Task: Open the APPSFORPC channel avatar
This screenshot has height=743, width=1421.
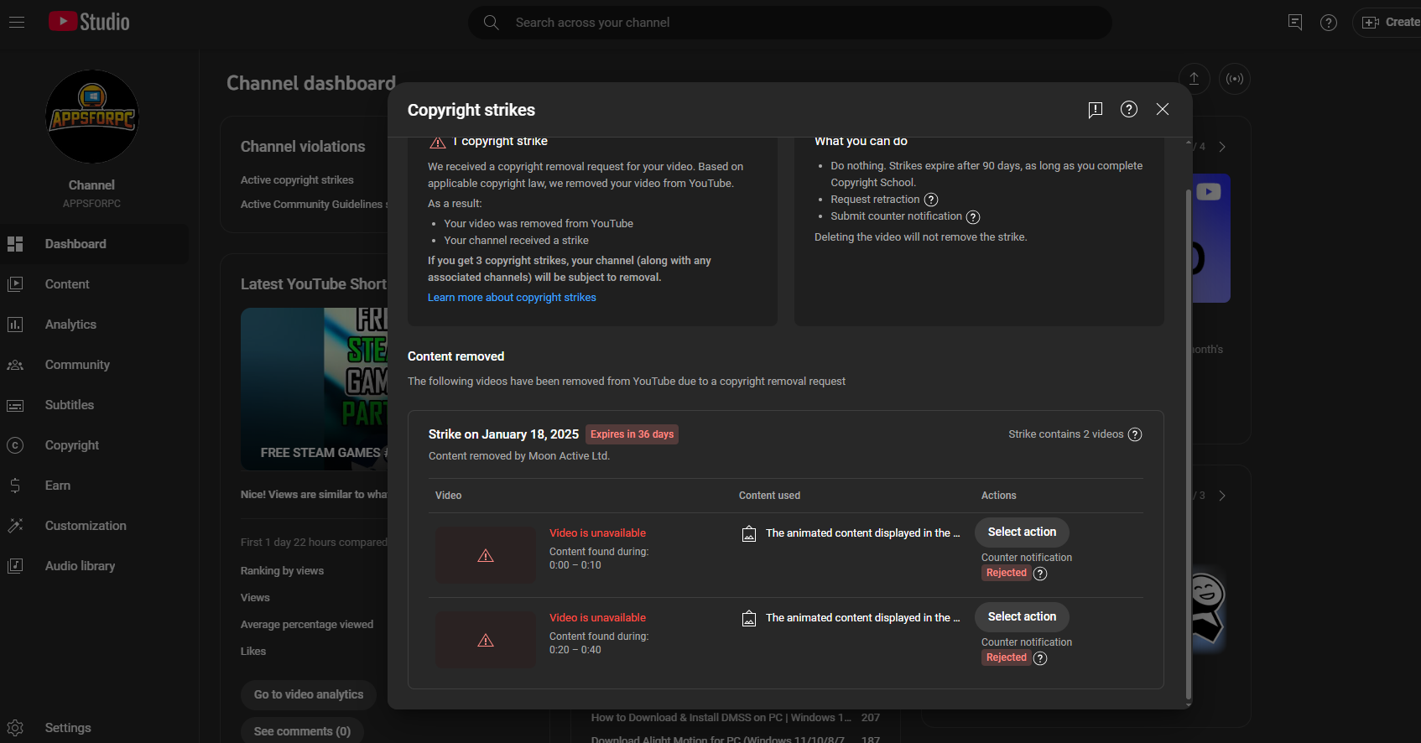Action: pos(91,117)
